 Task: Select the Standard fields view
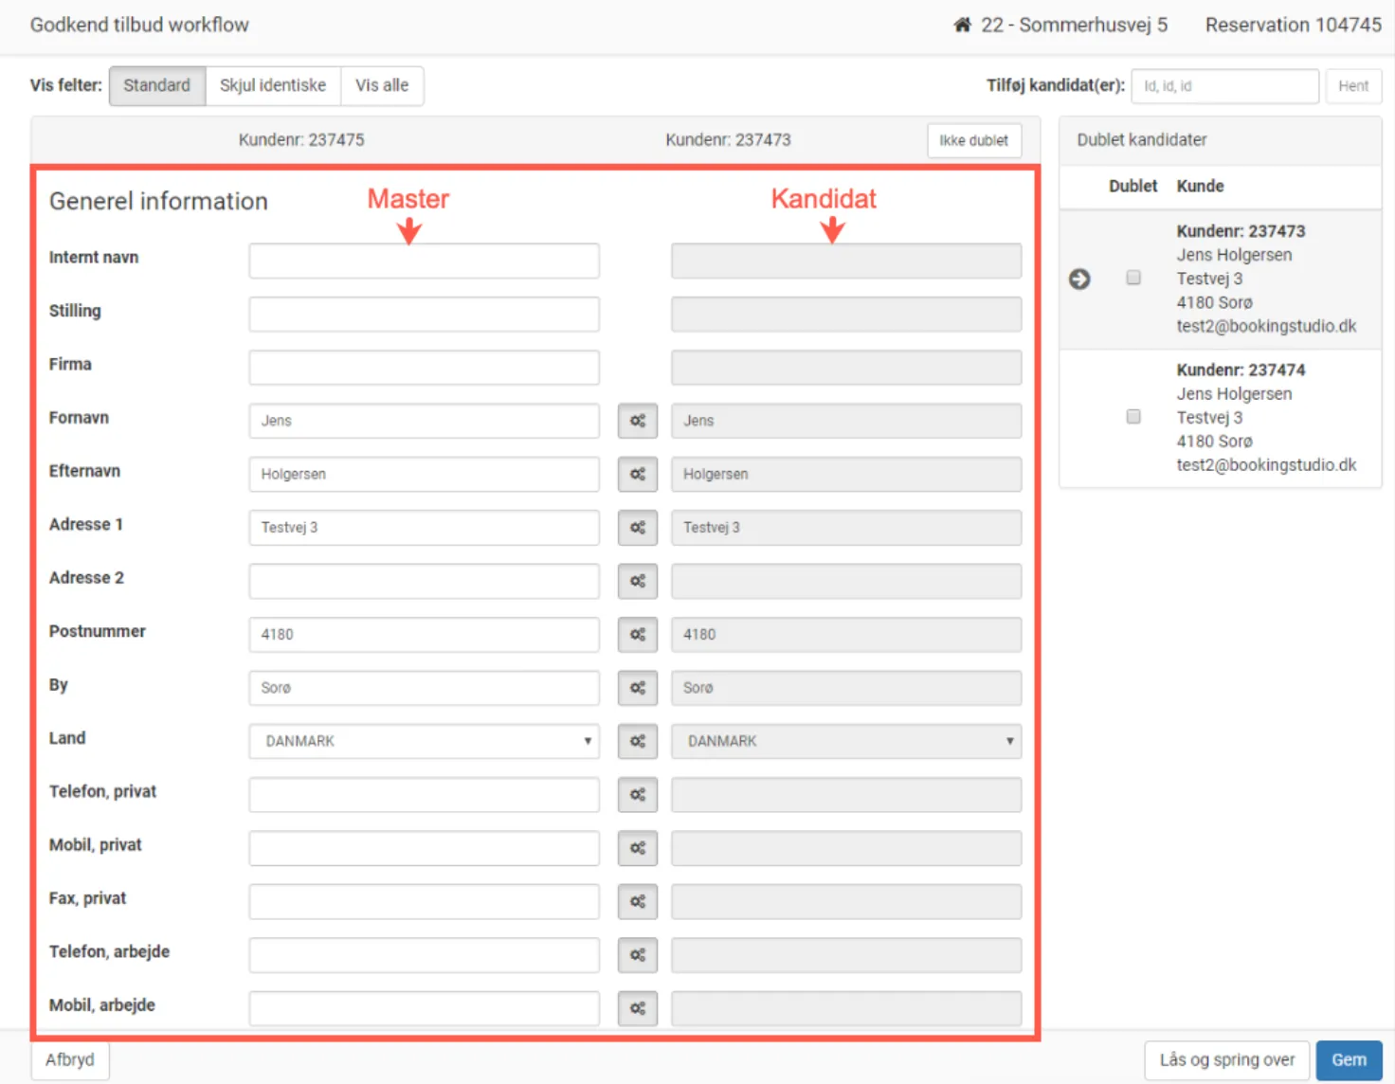click(x=157, y=85)
